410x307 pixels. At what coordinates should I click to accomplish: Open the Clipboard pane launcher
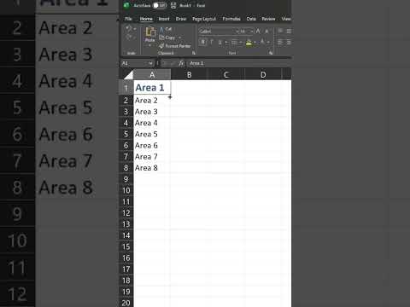[x=194, y=53]
